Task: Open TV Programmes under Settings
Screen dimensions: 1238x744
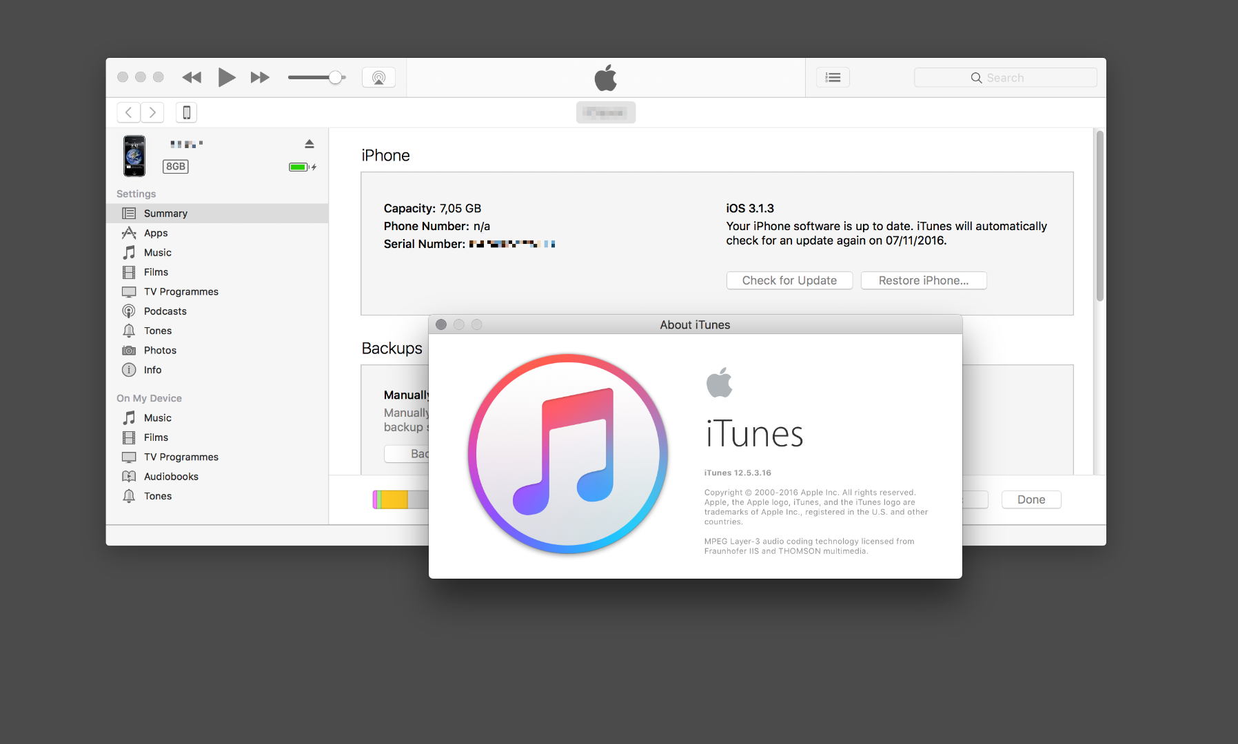Action: 217,291
